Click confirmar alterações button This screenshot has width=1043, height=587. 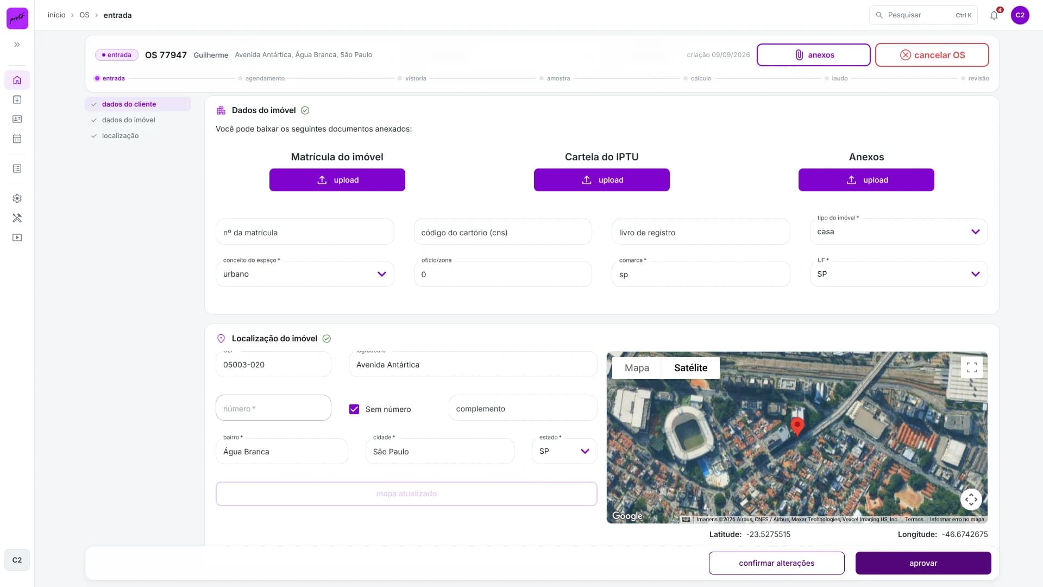pyautogui.click(x=776, y=563)
